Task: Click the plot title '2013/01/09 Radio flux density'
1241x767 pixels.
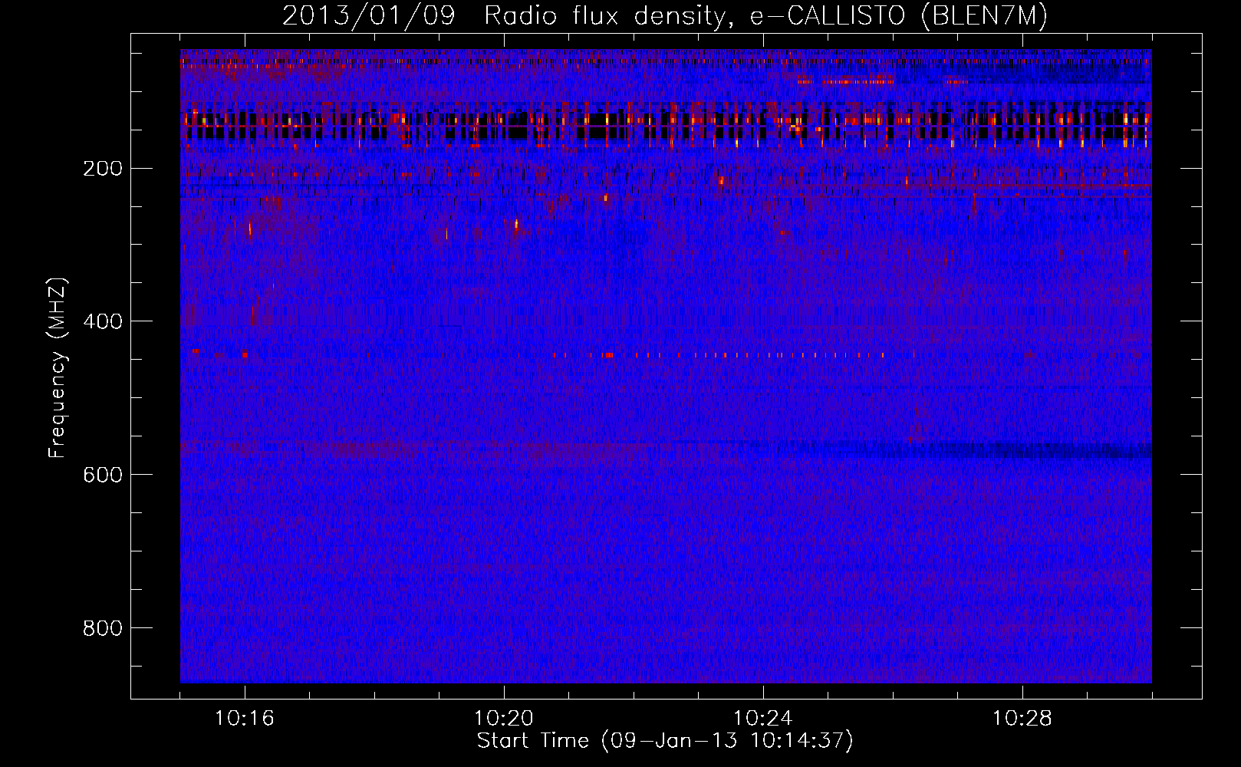Action: [x=665, y=15]
